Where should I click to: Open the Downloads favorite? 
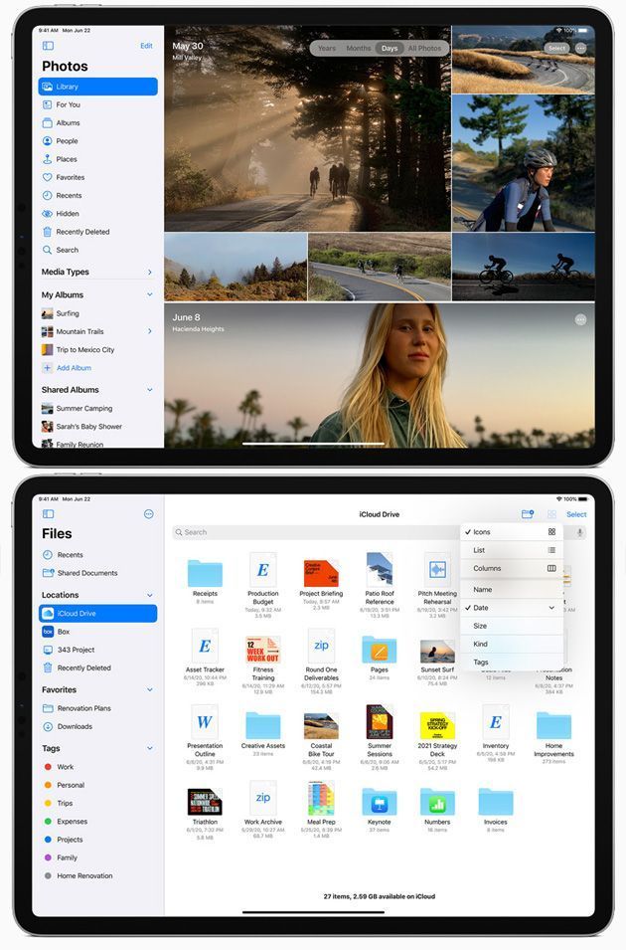[74, 726]
